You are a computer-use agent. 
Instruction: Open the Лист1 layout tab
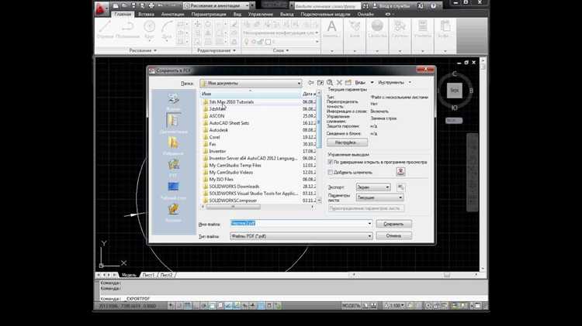tap(148, 275)
